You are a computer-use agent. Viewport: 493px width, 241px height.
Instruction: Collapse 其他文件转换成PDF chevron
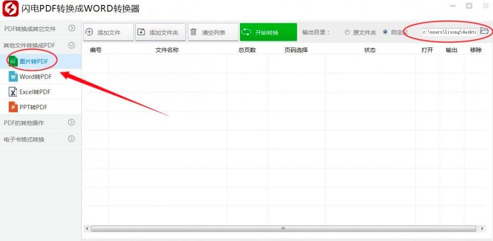click(72, 45)
